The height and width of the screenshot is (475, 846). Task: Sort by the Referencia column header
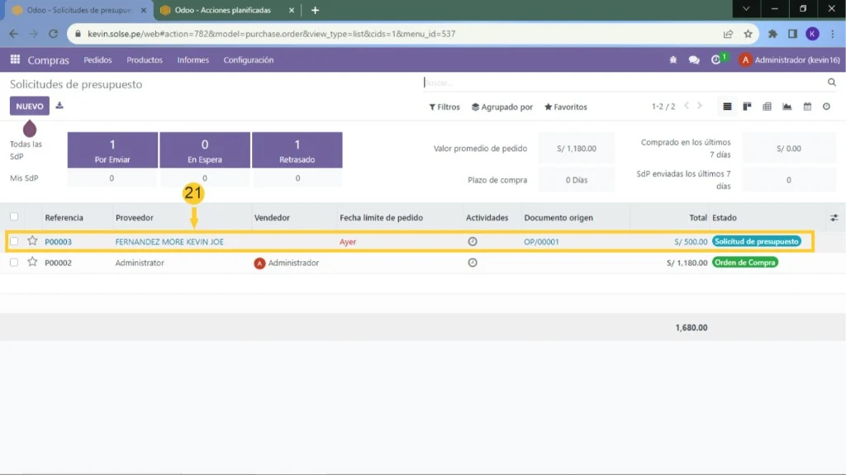pos(64,217)
